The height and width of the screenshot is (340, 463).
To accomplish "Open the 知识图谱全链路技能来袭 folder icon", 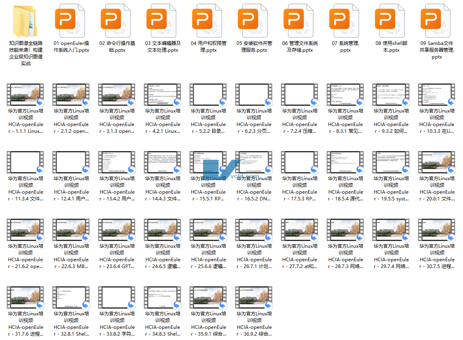I will coord(25,21).
